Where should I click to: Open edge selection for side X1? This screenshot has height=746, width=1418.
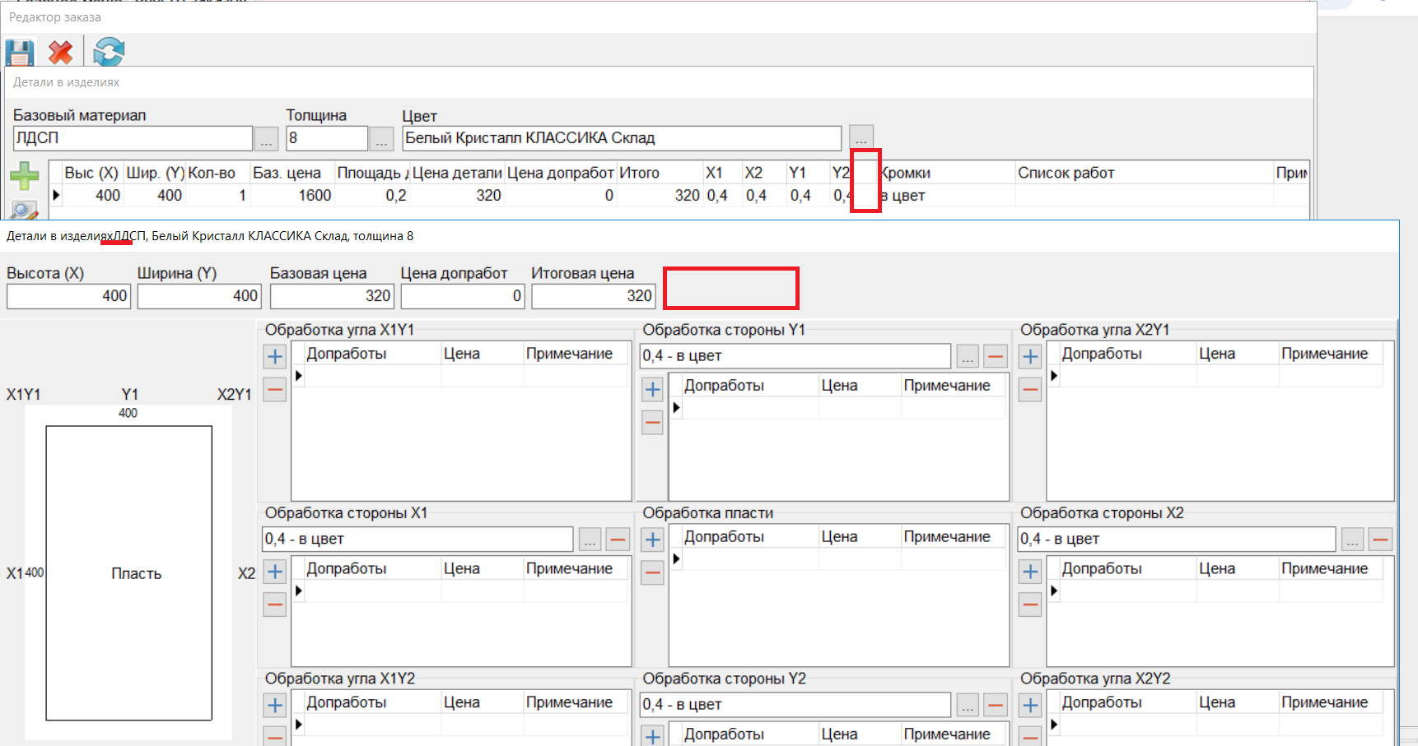[590, 540]
